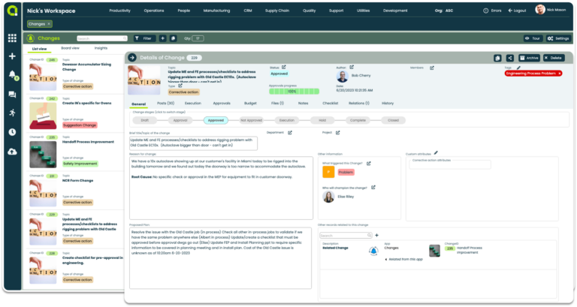Open the Errors indicator
Screen dimensions: 577x307
point(492,11)
